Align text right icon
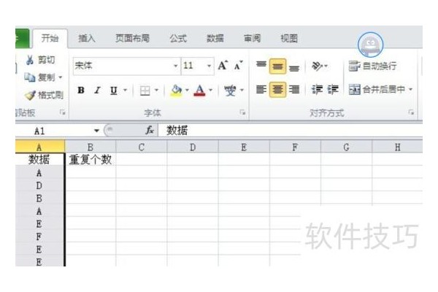 [x=294, y=90]
